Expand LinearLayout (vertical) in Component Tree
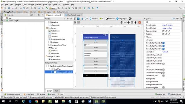 tap(52, 72)
